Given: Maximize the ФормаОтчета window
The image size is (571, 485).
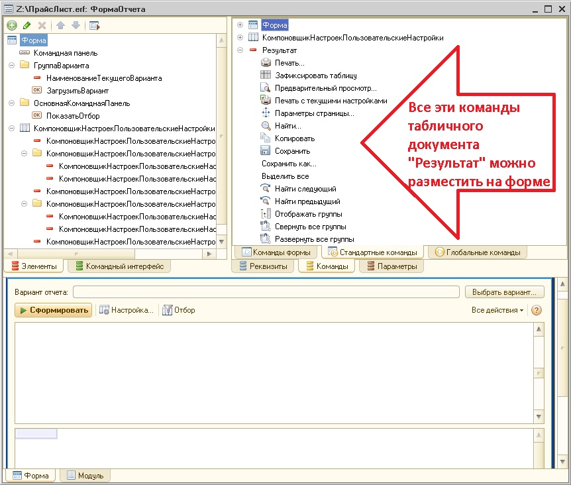Looking at the screenshot, I should point(548,9).
